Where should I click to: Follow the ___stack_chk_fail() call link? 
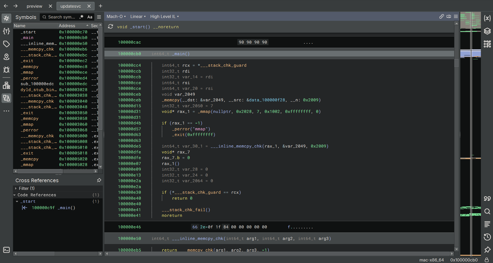[x=186, y=210]
